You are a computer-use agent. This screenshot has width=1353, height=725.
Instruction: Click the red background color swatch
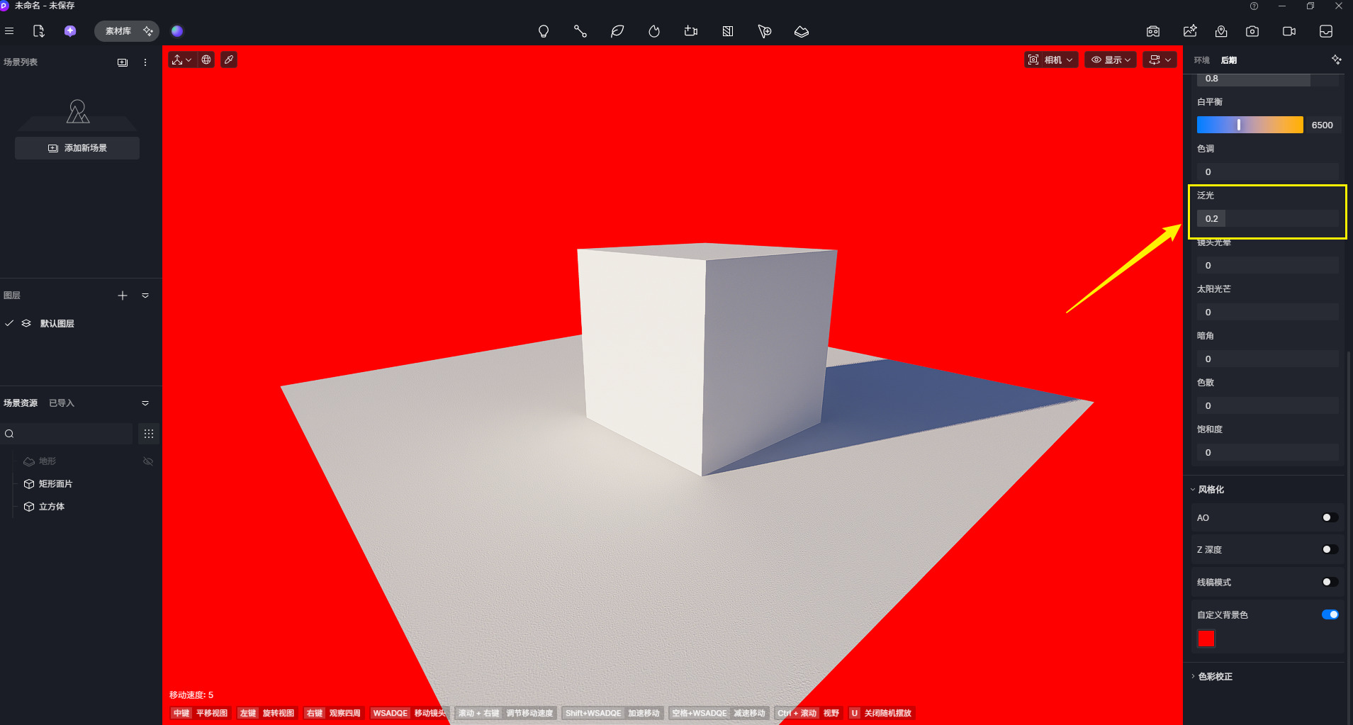point(1206,639)
